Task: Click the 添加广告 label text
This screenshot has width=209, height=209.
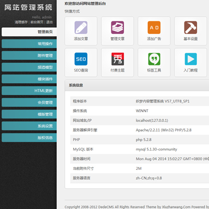Action: [154, 39]
